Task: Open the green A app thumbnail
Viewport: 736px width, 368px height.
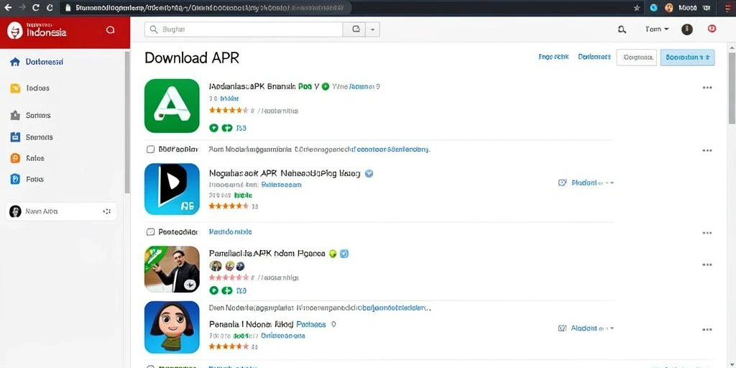Action: [172, 106]
